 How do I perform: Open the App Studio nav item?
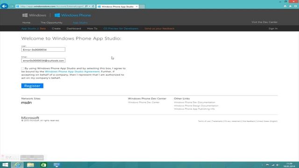pyautogui.click(x=80, y=22)
